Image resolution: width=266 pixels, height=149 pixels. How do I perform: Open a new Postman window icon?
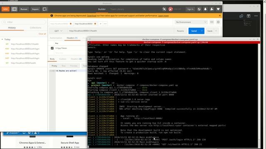[44, 9]
